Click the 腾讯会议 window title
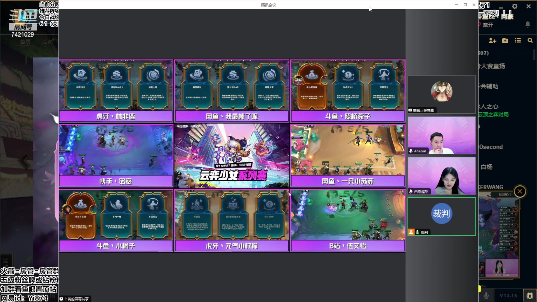The height and width of the screenshot is (302, 537). tap(268, 5)
